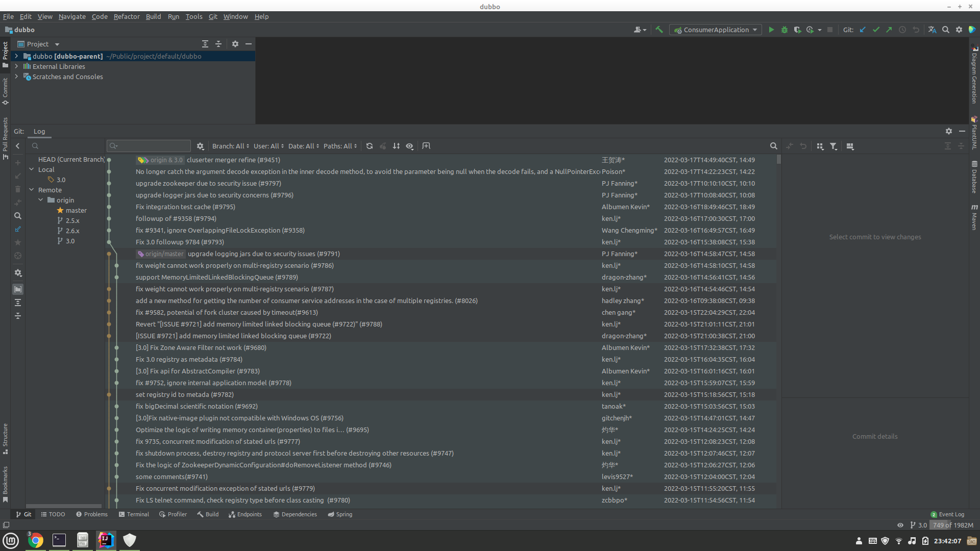The width and height of the screenshot is (980, 551).
Task: Open Dependencies tool window
Action: click(x=295, y=514)
